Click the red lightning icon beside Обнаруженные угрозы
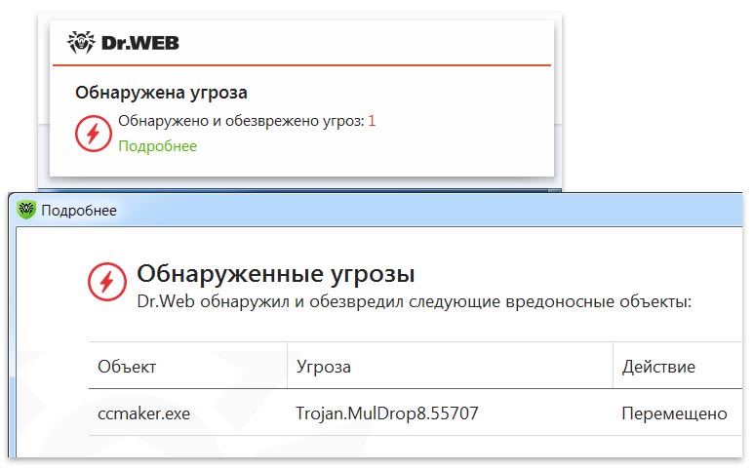753x472 pixels. click(x=107, y=282)
